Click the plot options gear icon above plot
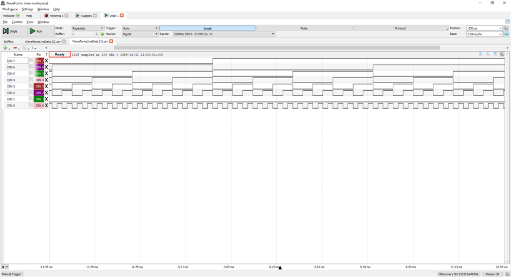 tap(502, 54)
